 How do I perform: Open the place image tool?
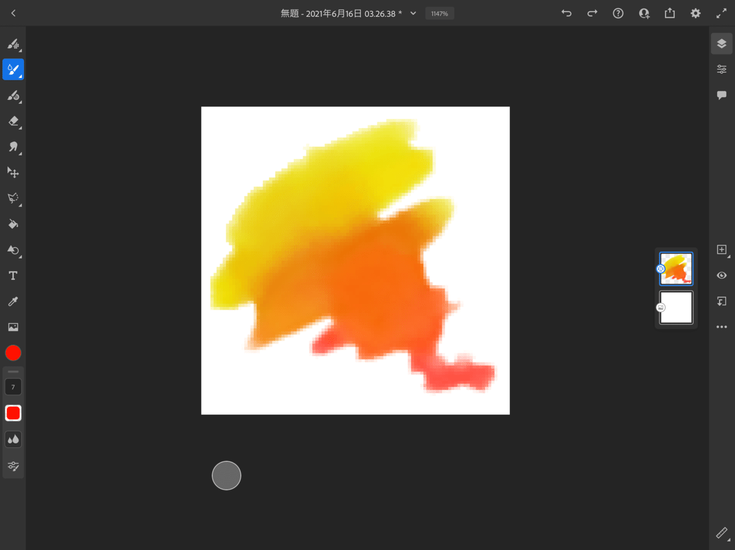coord(13,327)
